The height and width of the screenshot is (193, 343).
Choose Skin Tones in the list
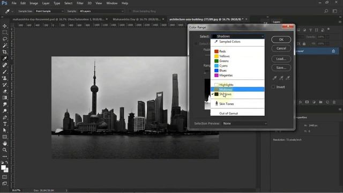pyautogui.click(x=237, y=103)
